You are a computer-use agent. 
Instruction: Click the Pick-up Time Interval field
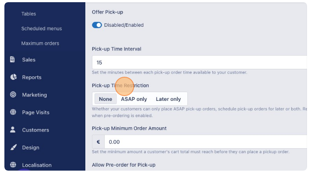[x=200, y=62]
